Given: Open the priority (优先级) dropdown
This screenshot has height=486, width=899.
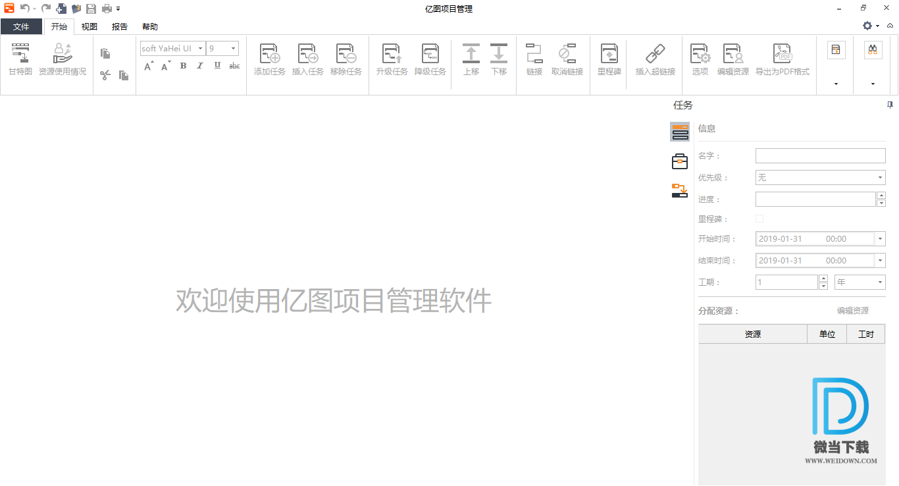Looking at the screenshot, I should (880, 178).
